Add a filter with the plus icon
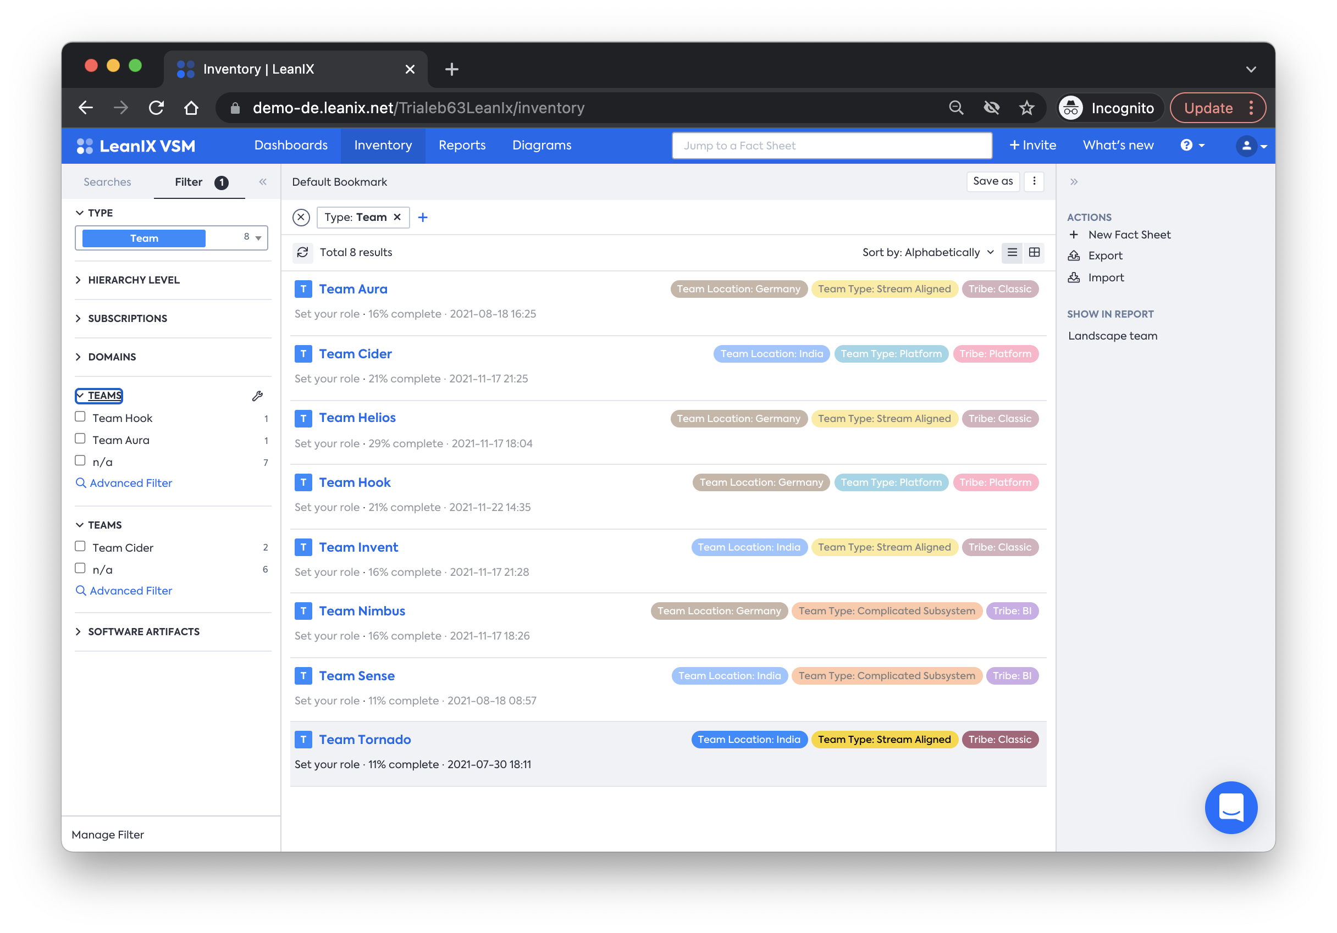Screen dimensions: 1337x933 (x=423, y=218)
